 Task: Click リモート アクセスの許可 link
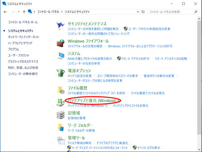[135, 59]
